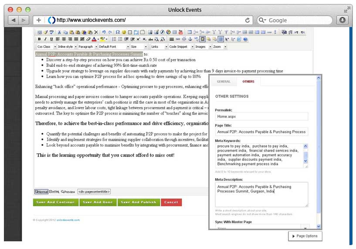Screen dimensions: 356x249
Task: Center align text in editor toolbar
Action: click(x=64, y=39)
